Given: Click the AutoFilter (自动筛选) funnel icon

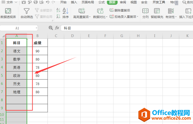Looking at the screenshot, I should (x=27, y=11).
